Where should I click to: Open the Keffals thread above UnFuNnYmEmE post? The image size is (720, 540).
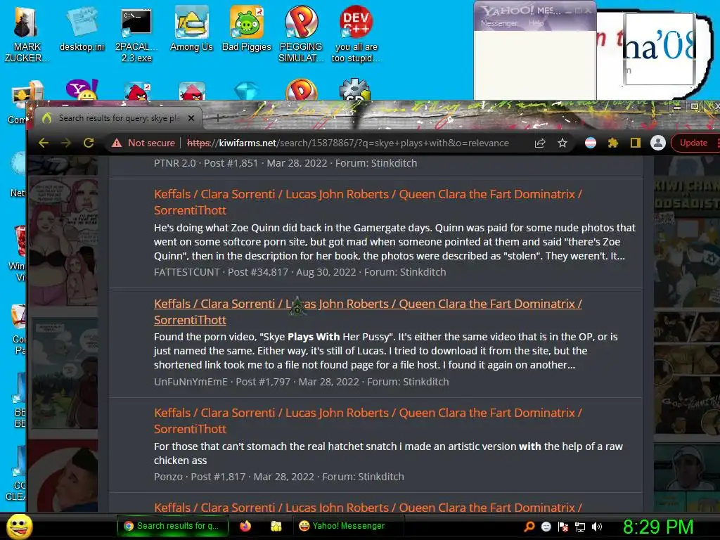coord(368,311)
